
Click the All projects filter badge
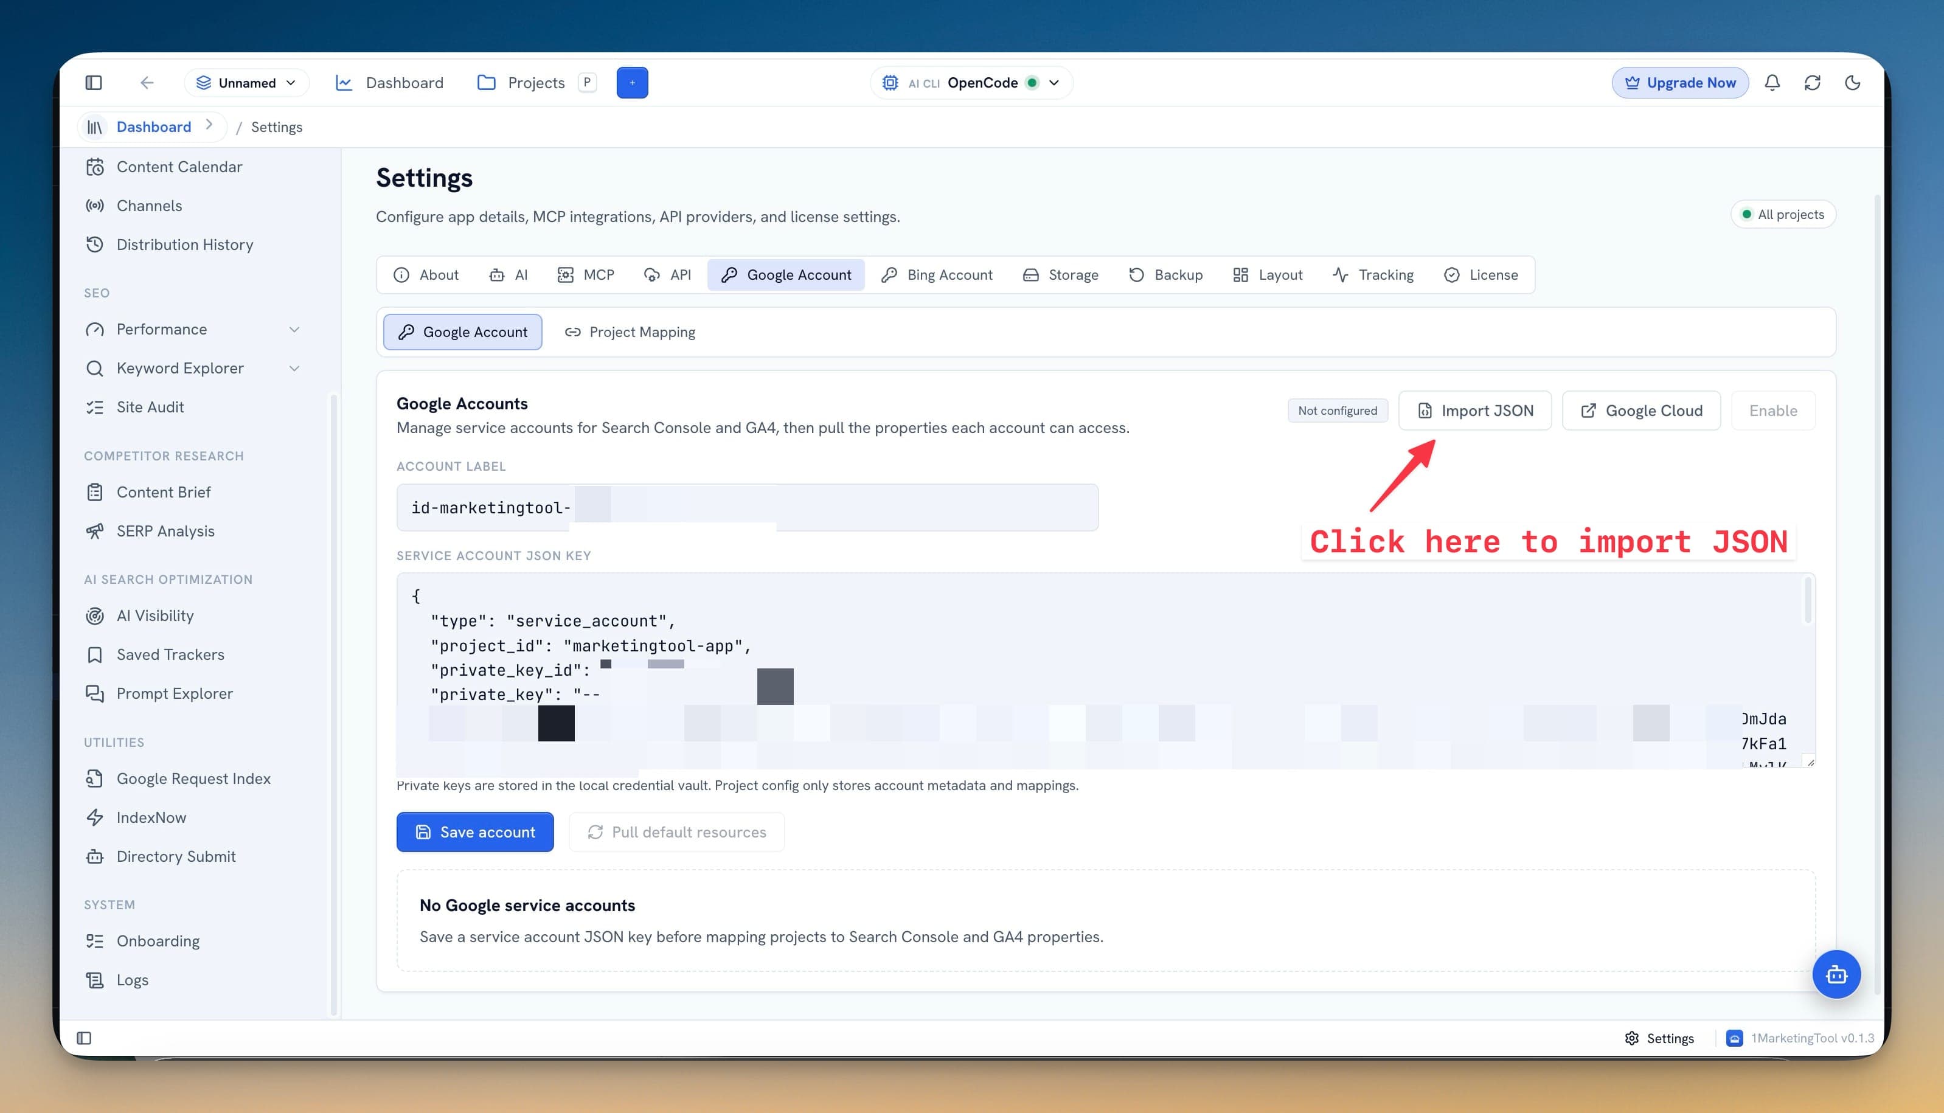(1783, 215)
